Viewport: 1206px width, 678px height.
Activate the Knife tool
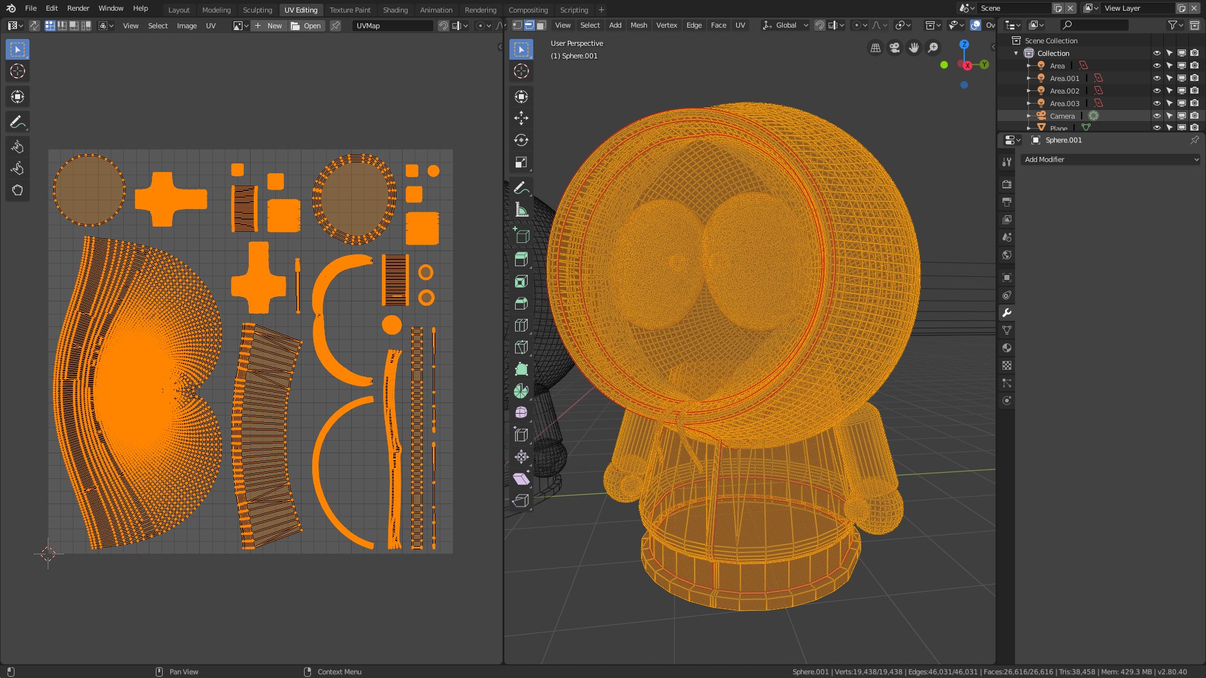point(521,348)
